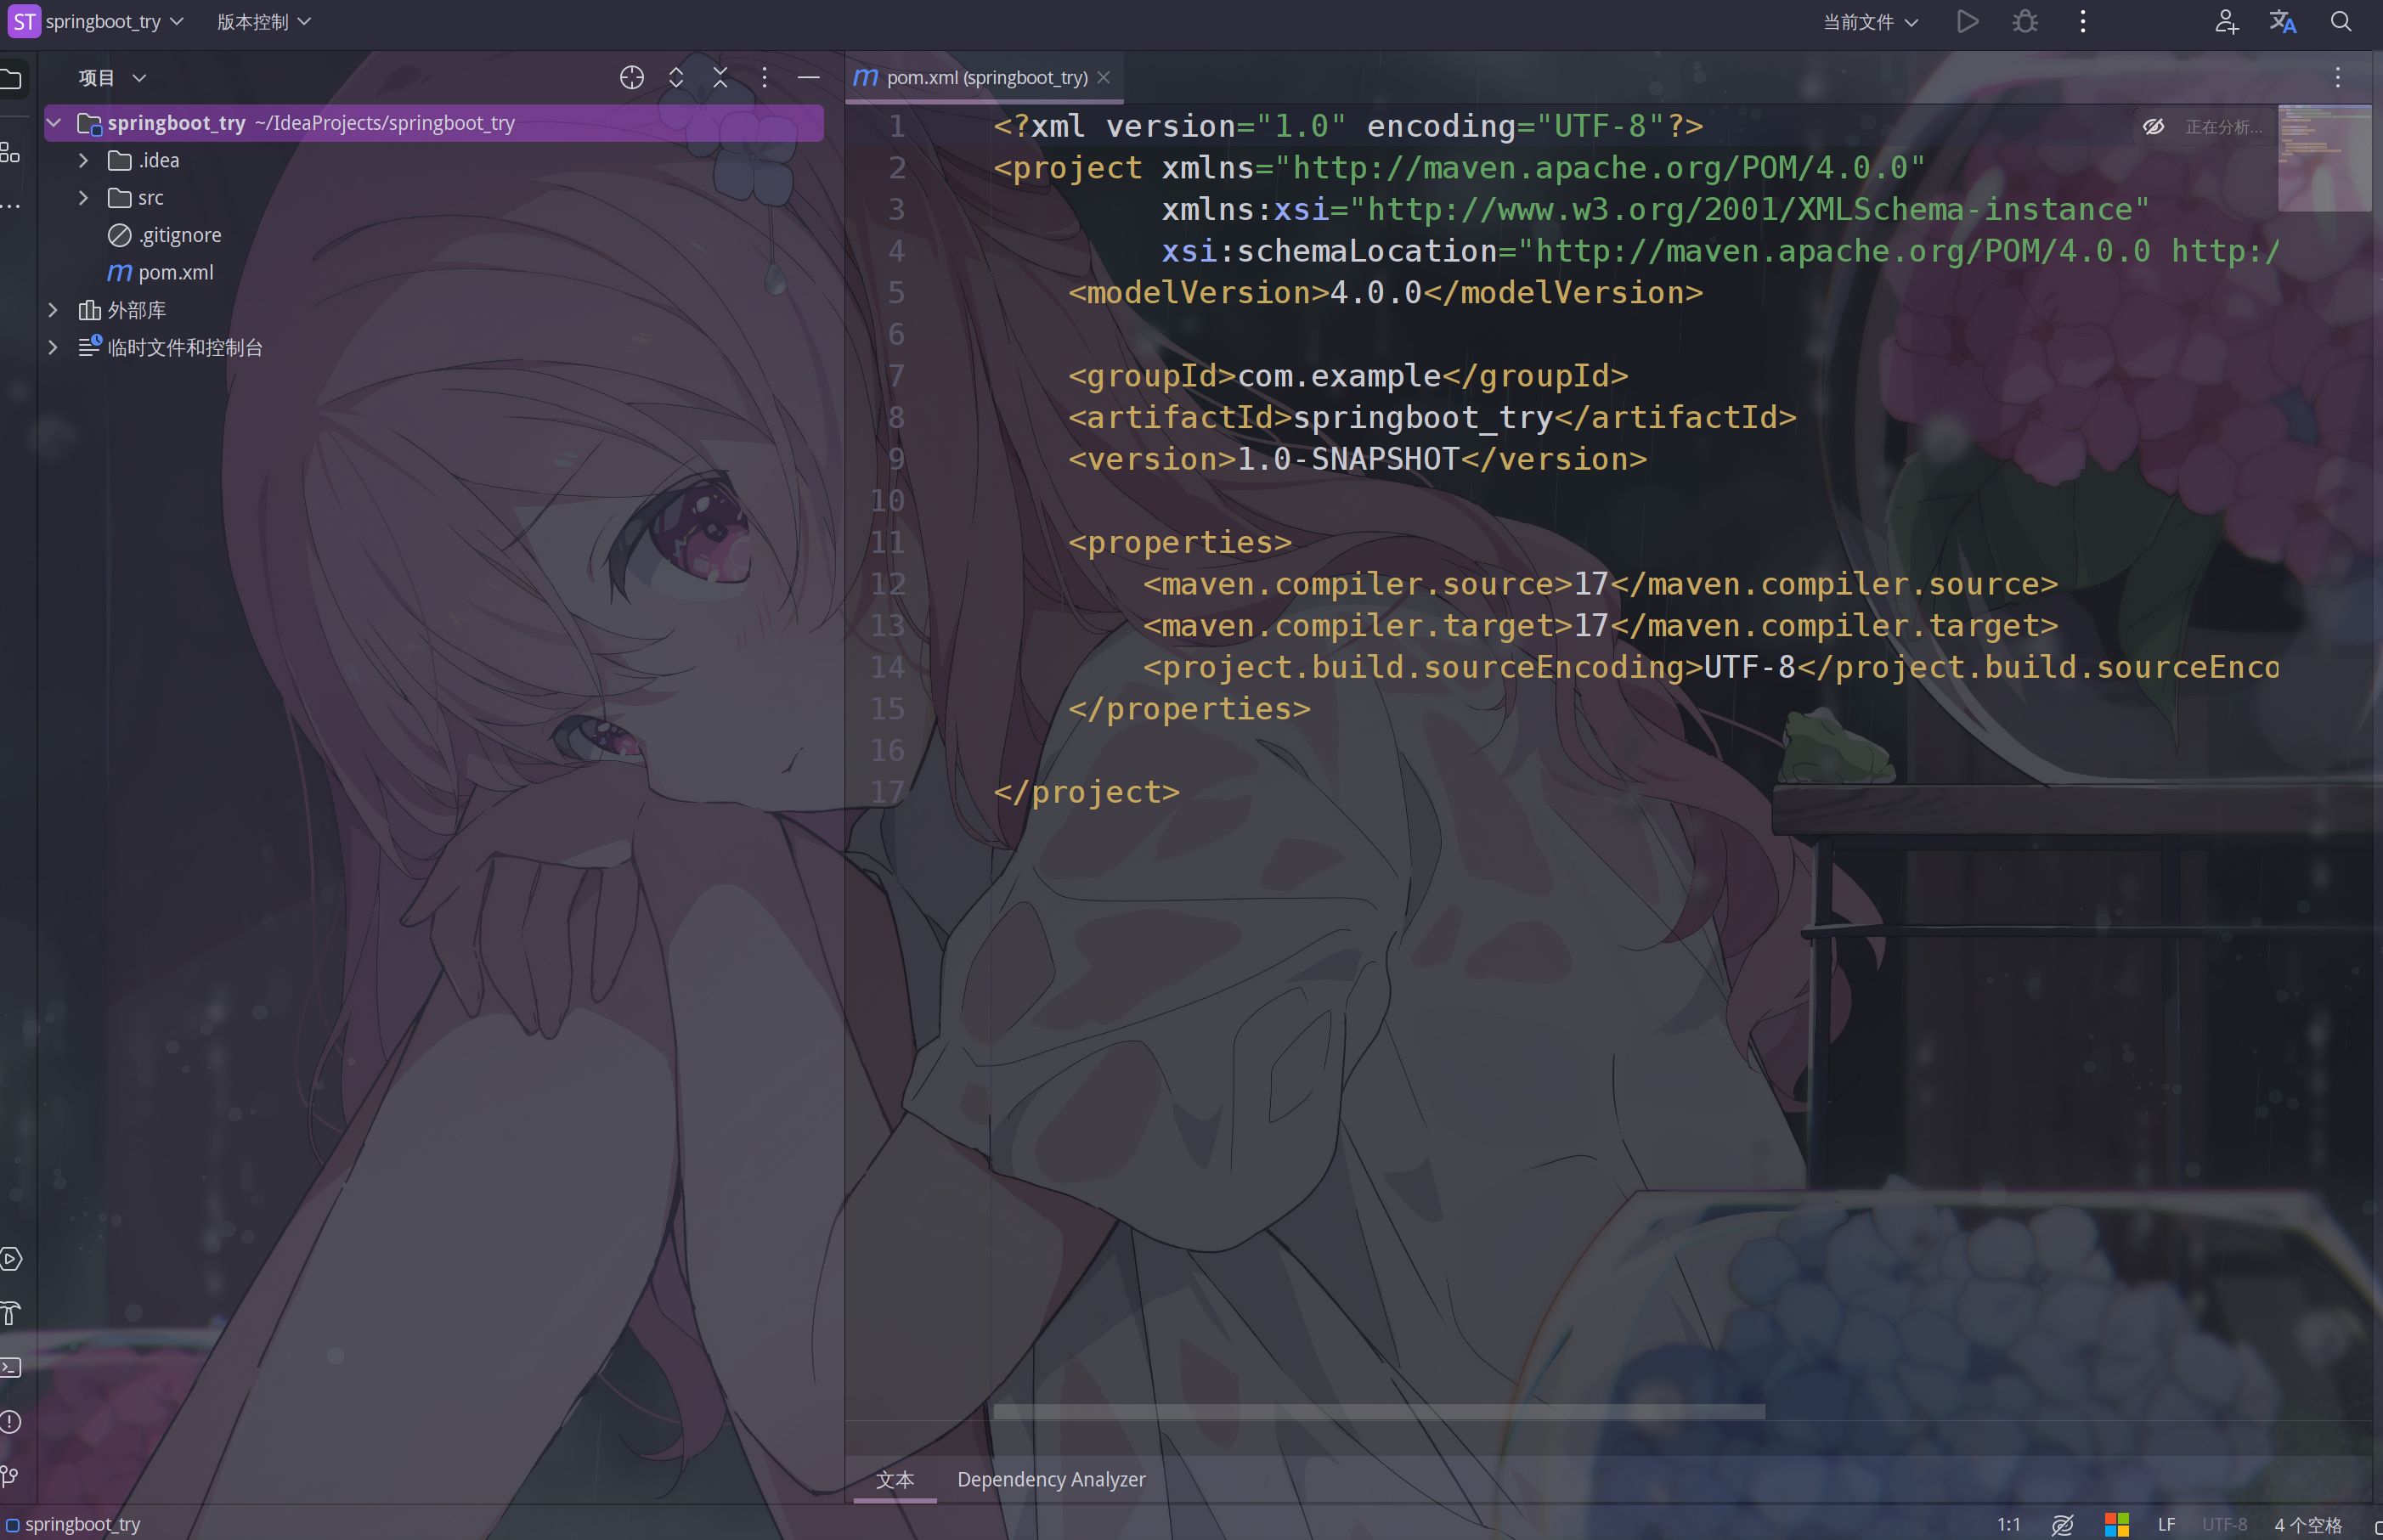Image resolution: width=2383 pixels, height=1540 pixels.
Task: Open the Problems tool window icon
Action: coord(11,1422)
